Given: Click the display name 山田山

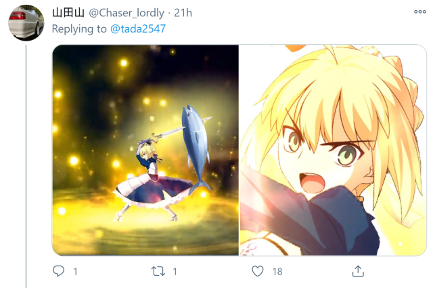Looking at the screenshot, I should pyautogui.click(x=68, y=13).
